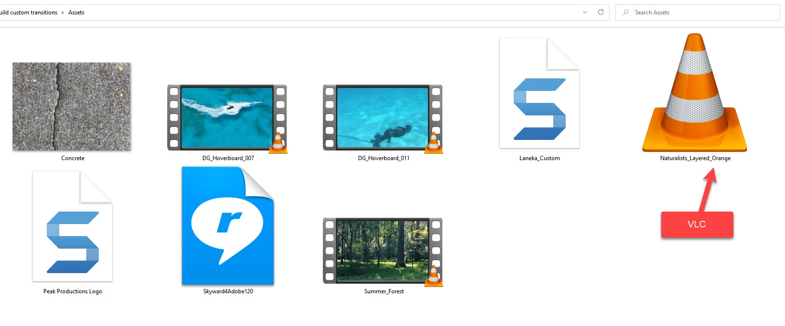The image size is (785, 326).
Task: Click the search magnifier icon
Action: click(625, 13)
